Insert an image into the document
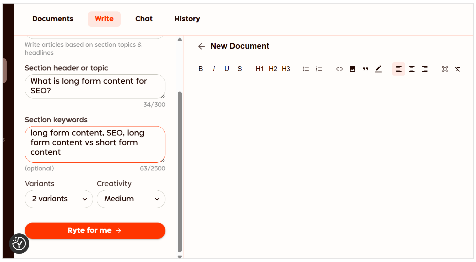The image size is (476, 262). pos(352,69)
